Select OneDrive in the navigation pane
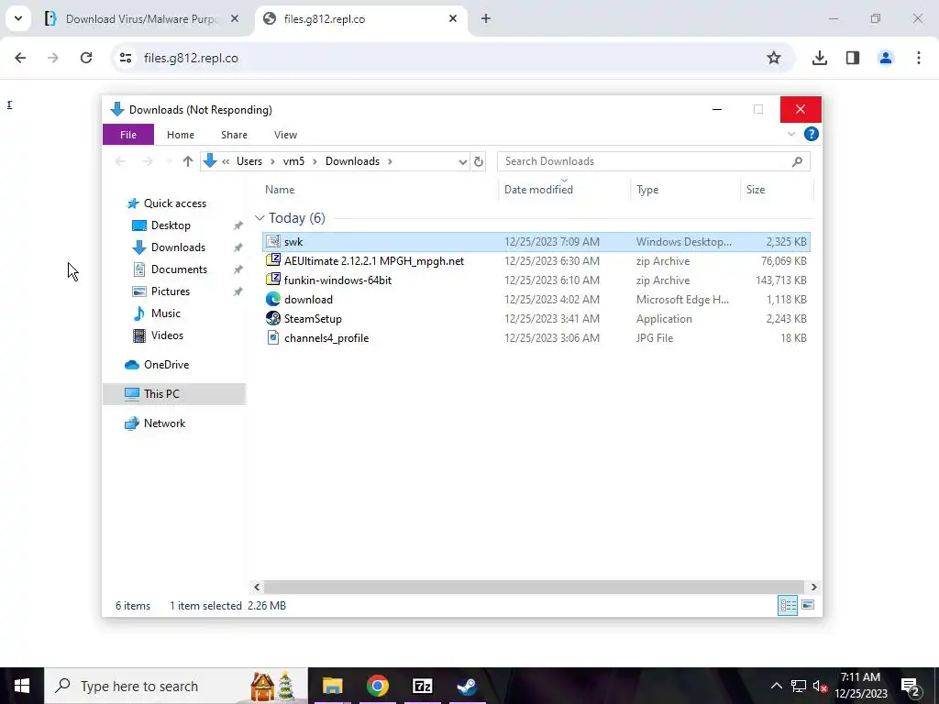This screenshot has width=939, height=704. [167, 365]
